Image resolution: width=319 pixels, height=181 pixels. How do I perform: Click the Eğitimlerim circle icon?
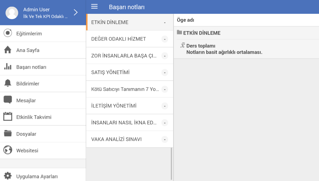pyautogui.click(x=8, y=33)
